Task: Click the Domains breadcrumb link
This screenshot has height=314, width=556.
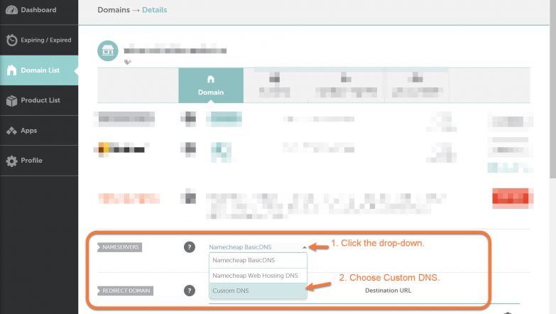Action: [114, 10]
